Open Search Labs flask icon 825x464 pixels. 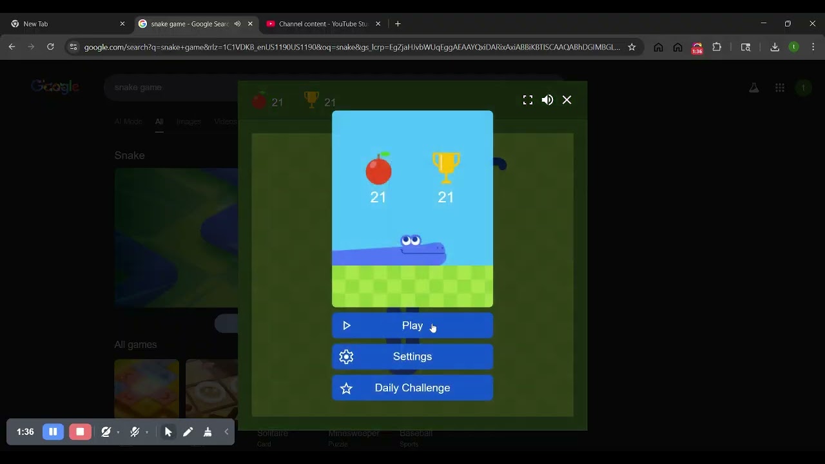click(753, 88)
